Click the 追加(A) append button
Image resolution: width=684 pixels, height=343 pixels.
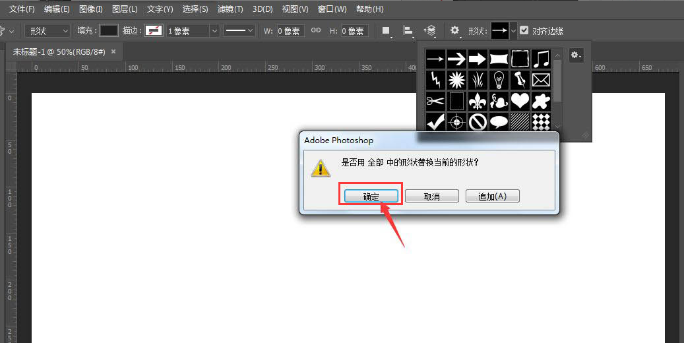[x=493, y=197]
